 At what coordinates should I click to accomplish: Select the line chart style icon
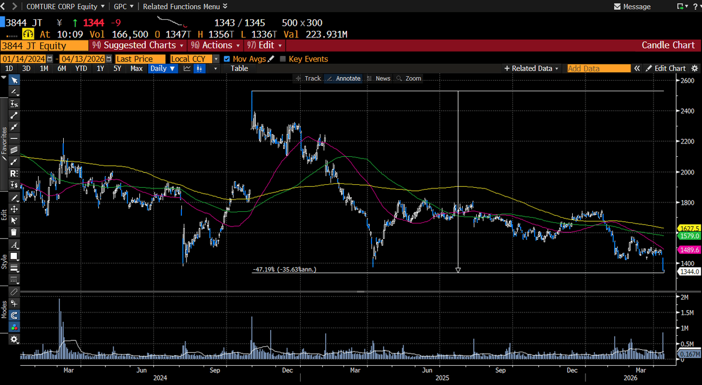(x=188, y=68)
